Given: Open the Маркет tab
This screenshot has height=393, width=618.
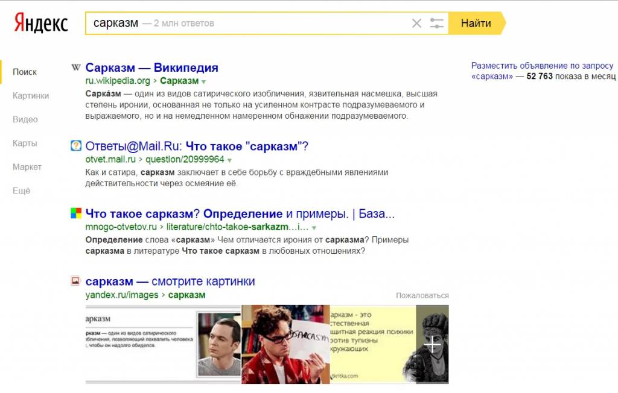Looking at the screenshot, I should tap(27, 167).
